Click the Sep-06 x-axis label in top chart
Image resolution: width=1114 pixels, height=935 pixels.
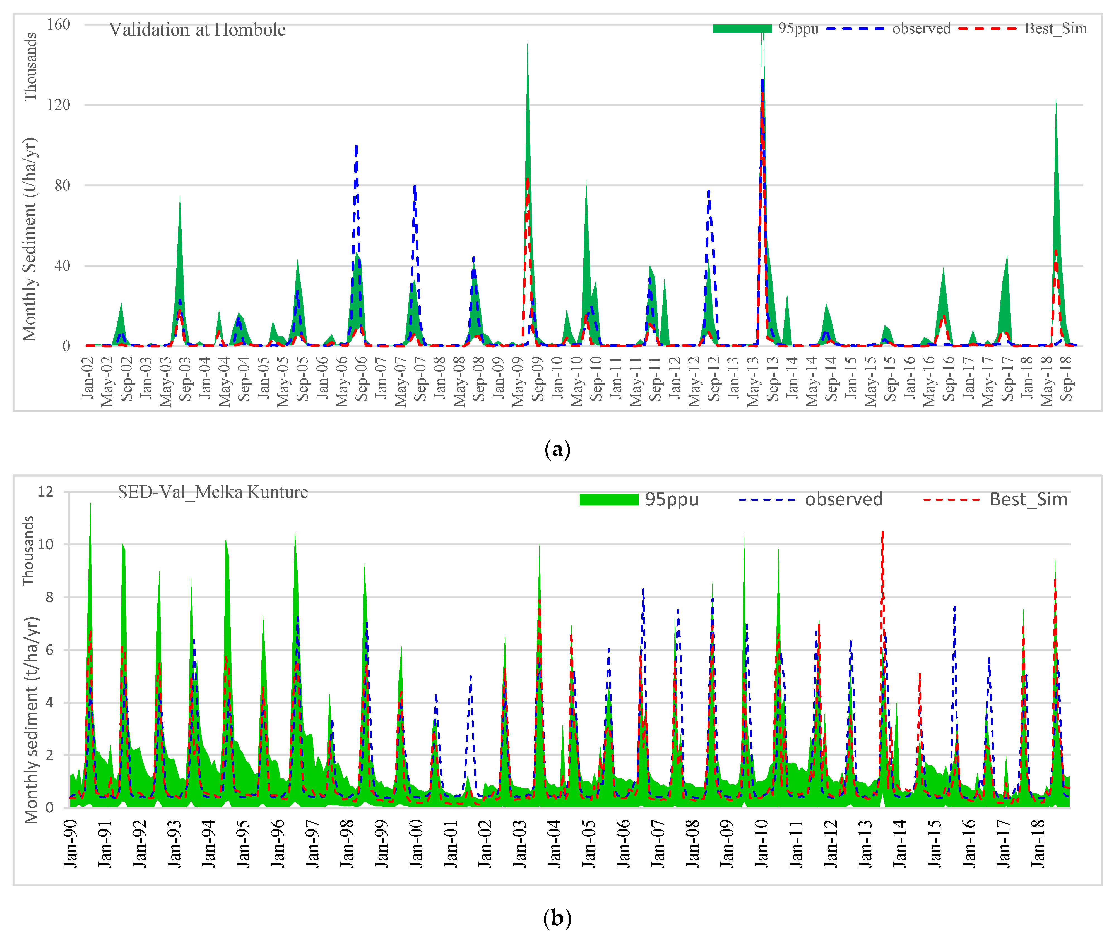click(362, 378)
